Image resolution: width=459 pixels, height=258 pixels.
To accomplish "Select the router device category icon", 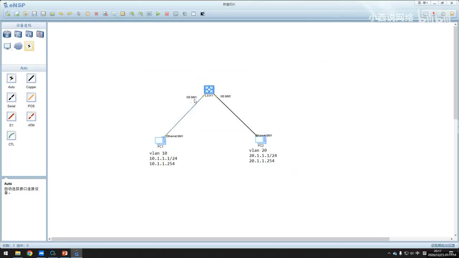I will [7, 34].
